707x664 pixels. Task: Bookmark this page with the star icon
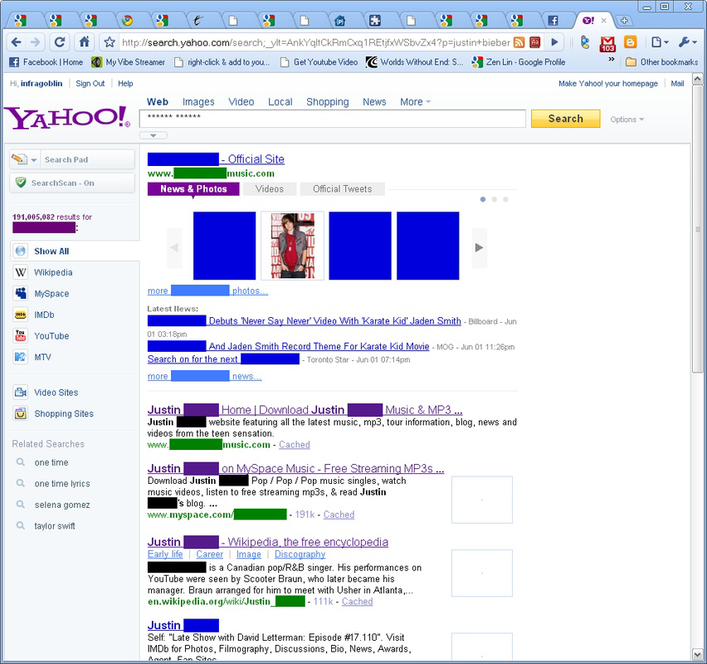[109, 42]
